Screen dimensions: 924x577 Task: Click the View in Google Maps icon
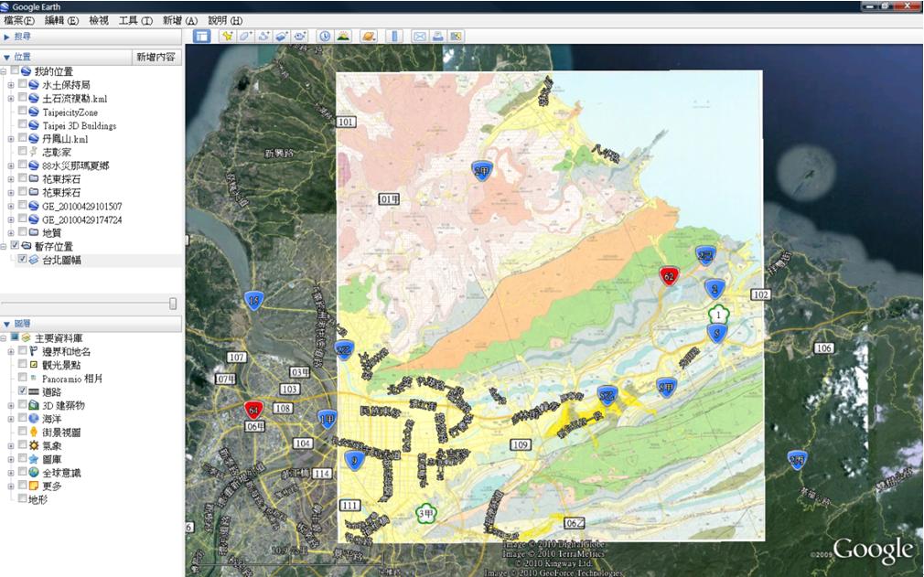click(456, 36)
